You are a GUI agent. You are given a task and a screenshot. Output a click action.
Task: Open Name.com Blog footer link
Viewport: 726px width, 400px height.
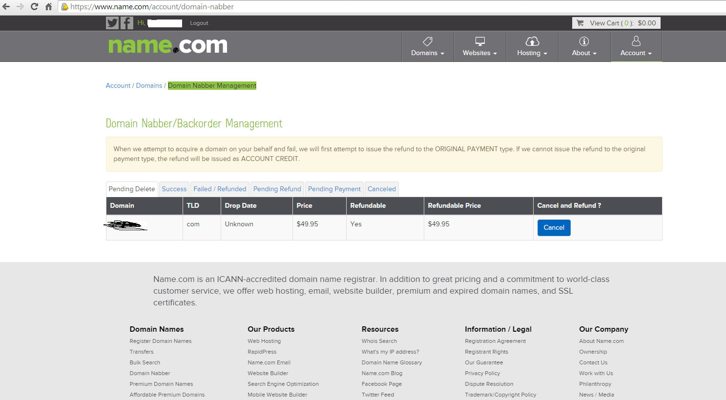(x=382, y=373)
